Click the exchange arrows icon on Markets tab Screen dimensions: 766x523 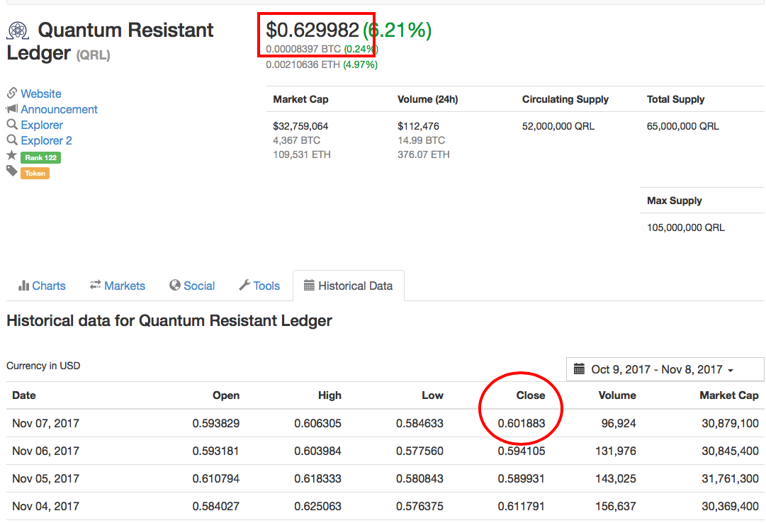[x=95, y=285]
